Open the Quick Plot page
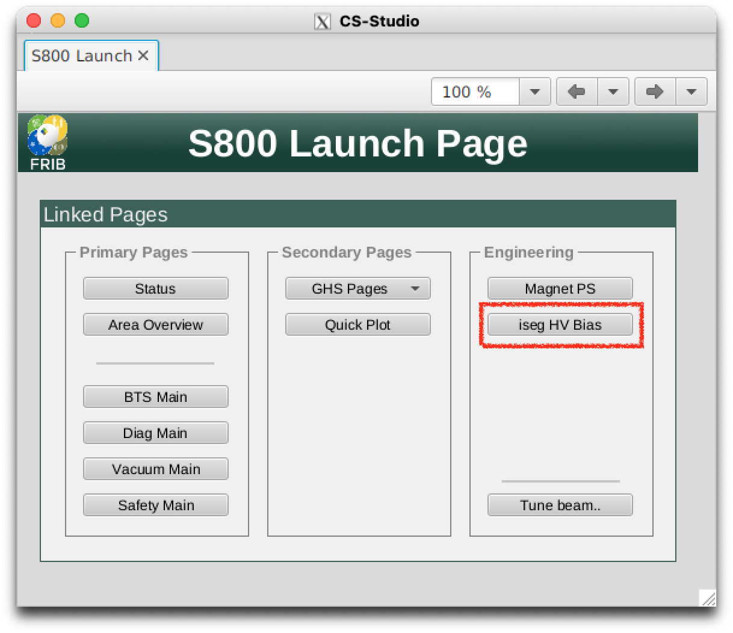Viewport: 733px width, 633px height. click(357, 325)
